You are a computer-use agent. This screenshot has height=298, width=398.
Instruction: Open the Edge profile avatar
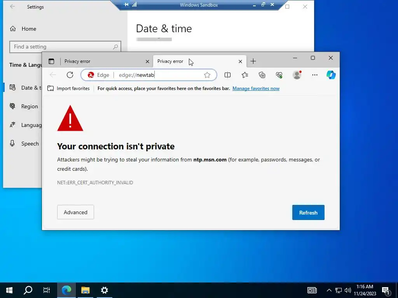pos(297,75)
